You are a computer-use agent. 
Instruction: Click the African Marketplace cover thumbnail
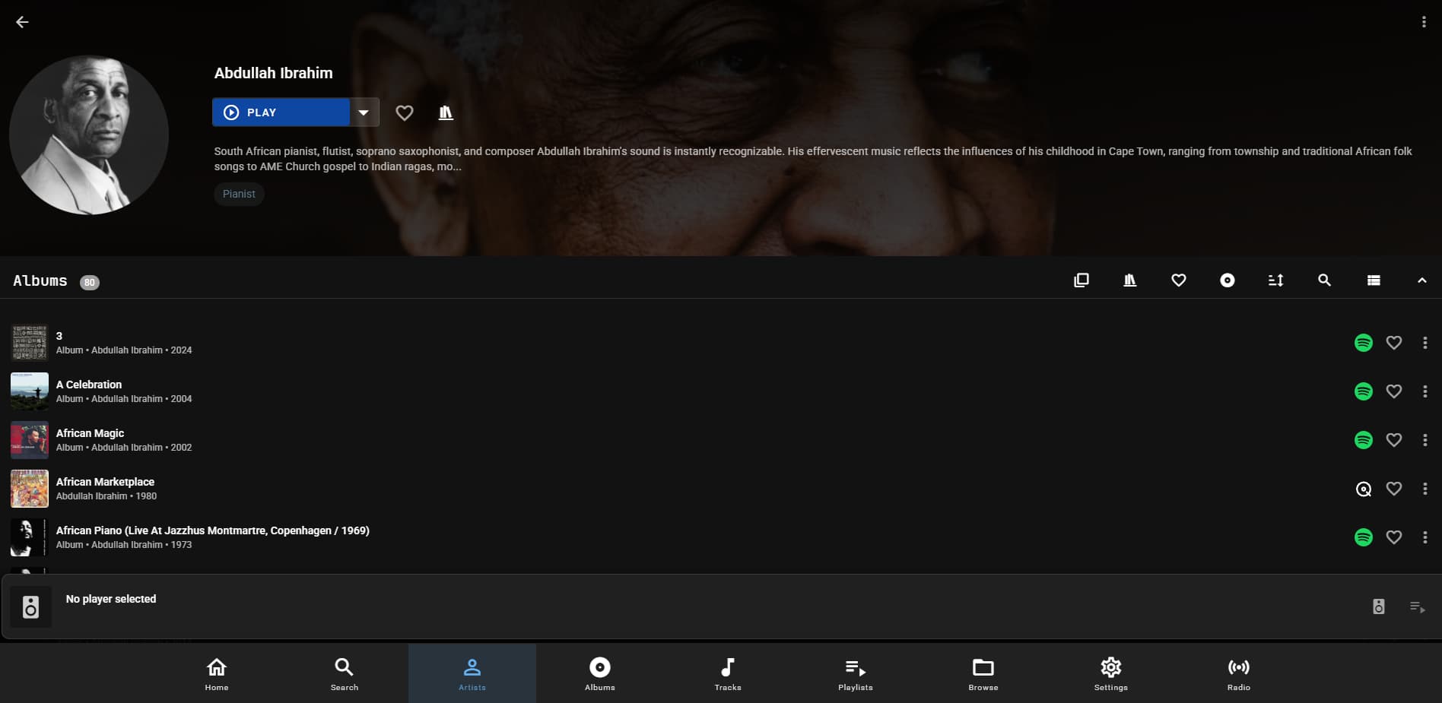[30, 489]
